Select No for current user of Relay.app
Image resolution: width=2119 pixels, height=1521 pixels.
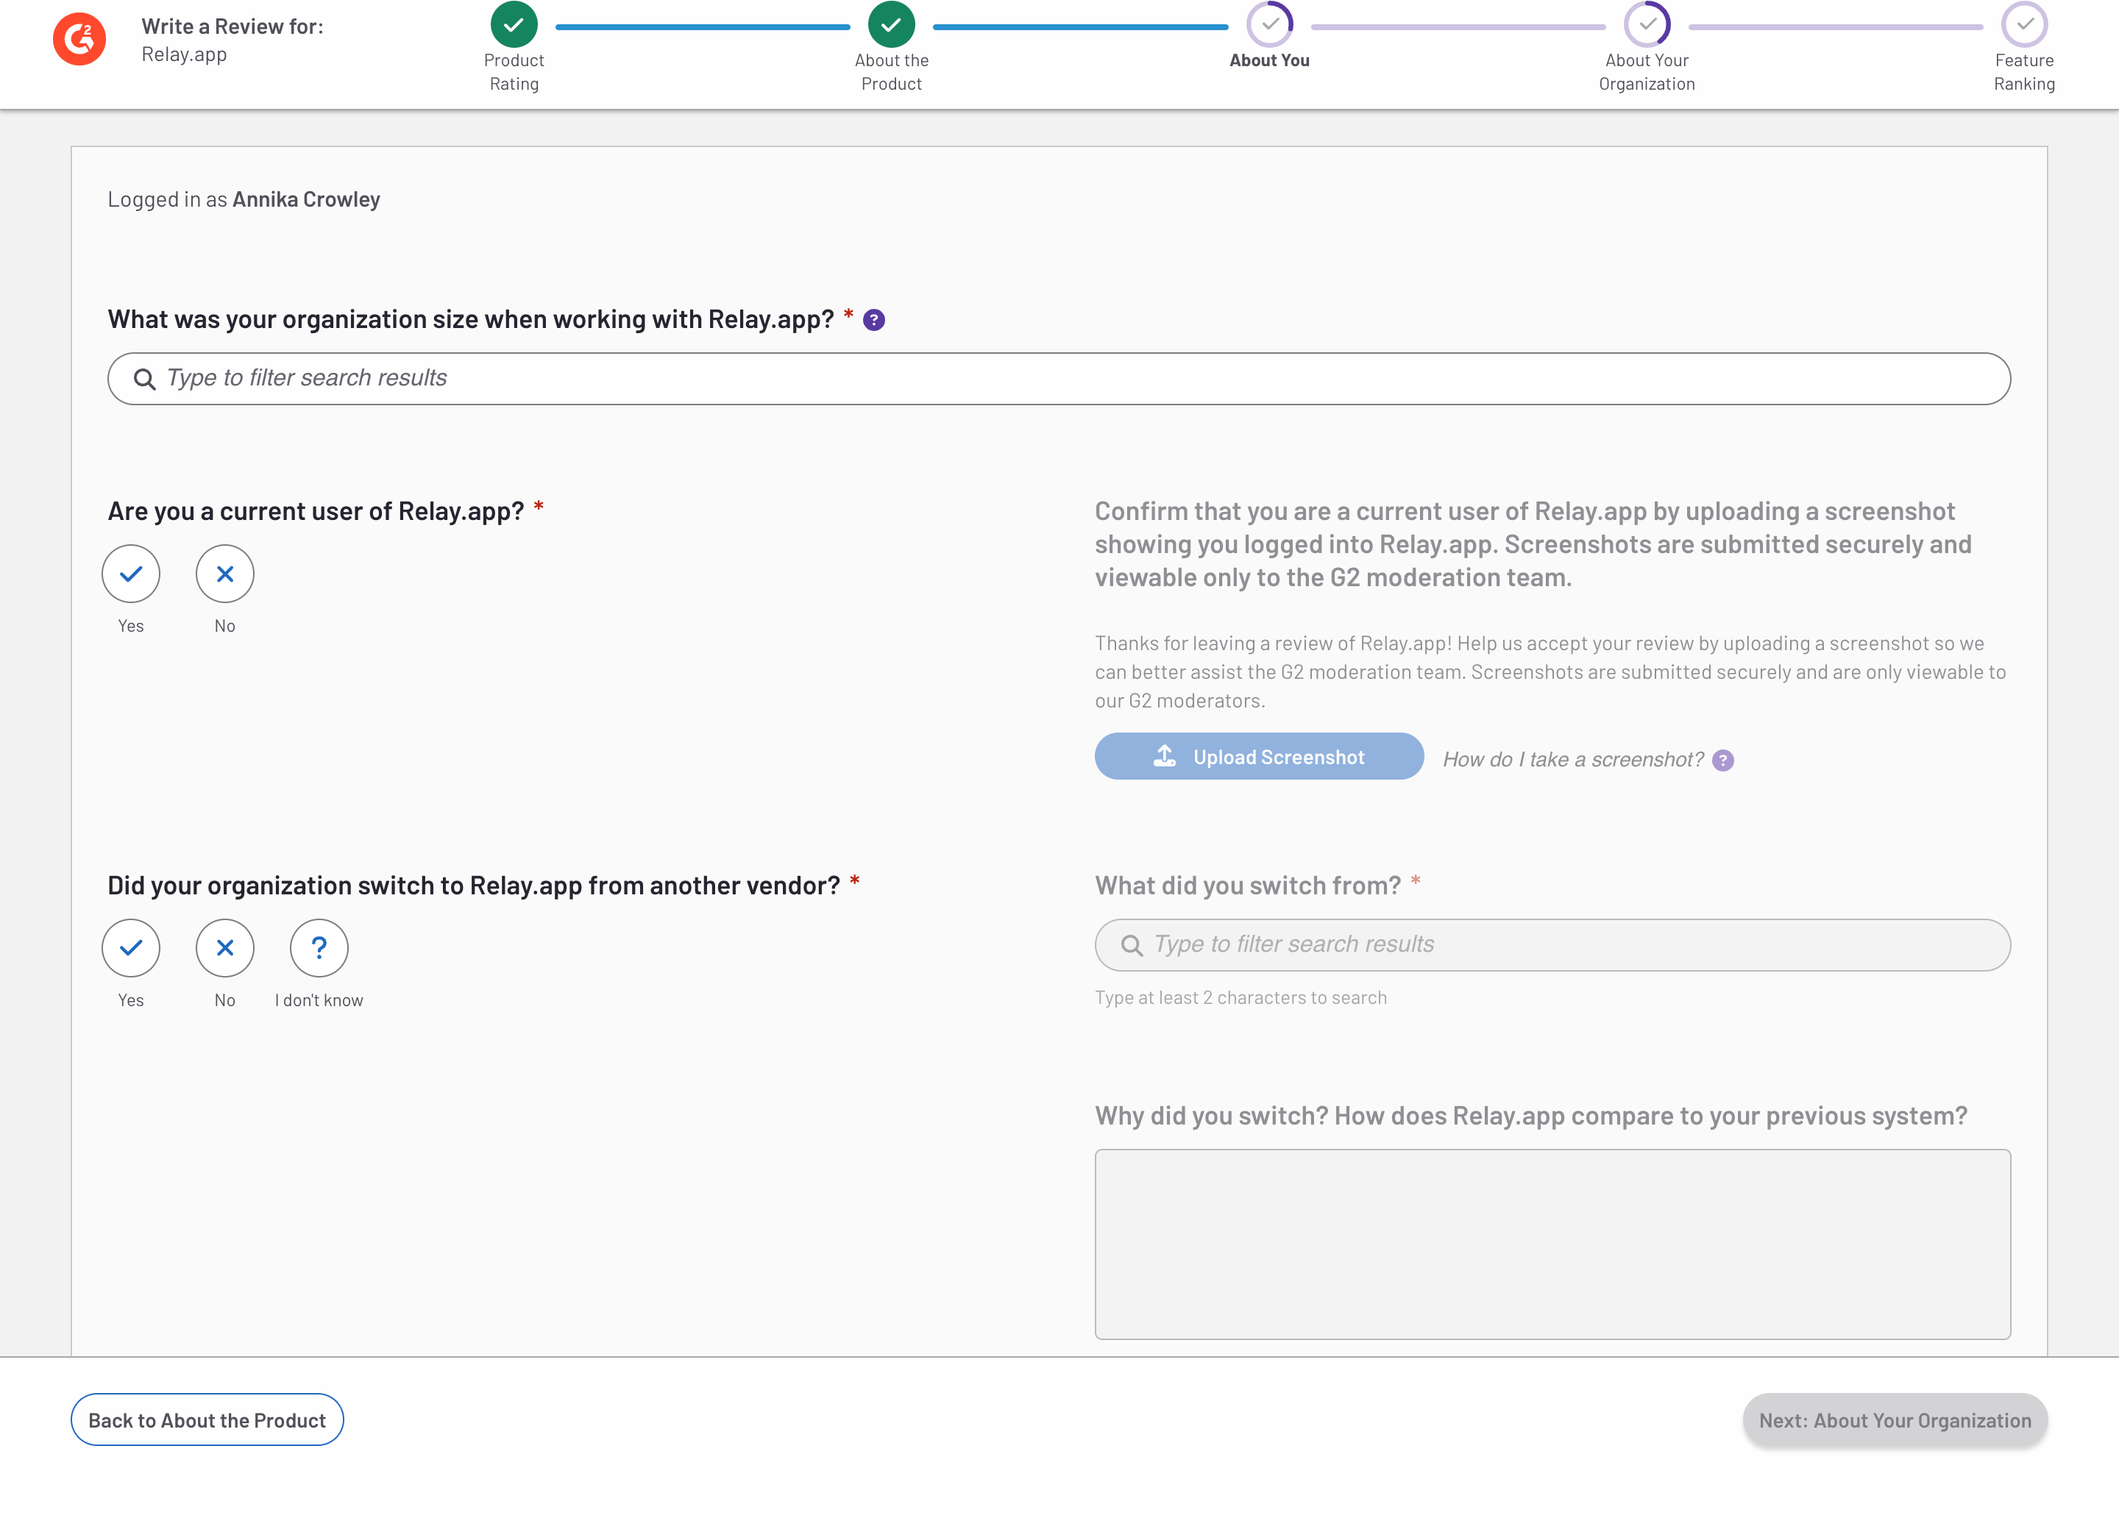(225, 573)
